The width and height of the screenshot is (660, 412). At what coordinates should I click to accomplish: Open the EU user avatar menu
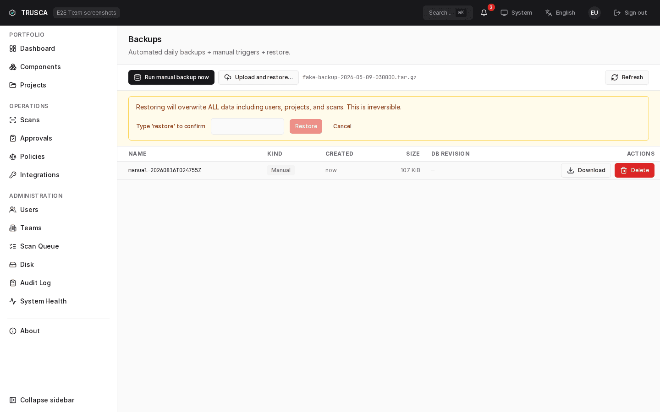(x=594, y=13)
